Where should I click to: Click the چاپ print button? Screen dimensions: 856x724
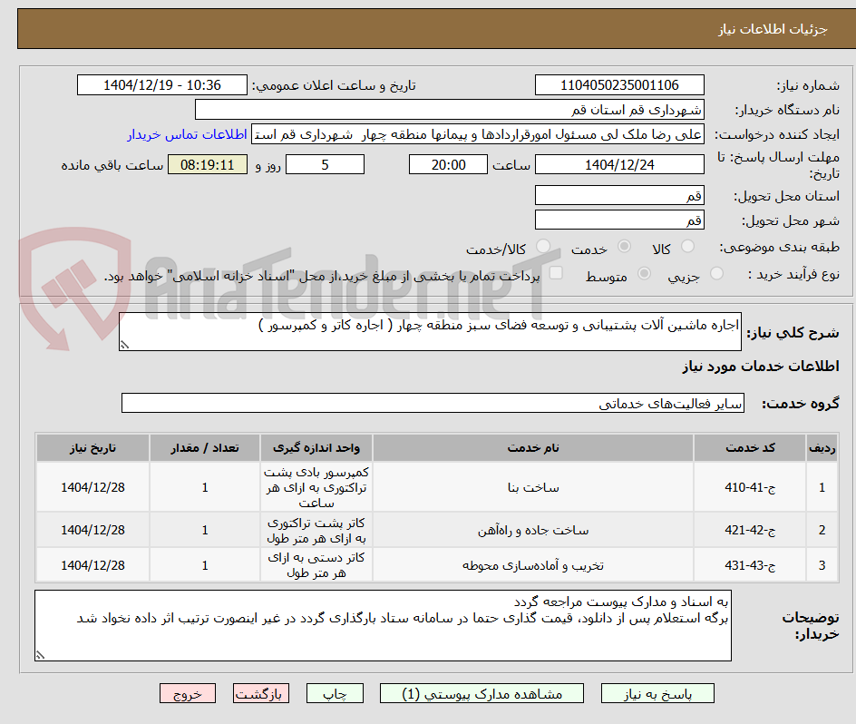tap(335, 694)
